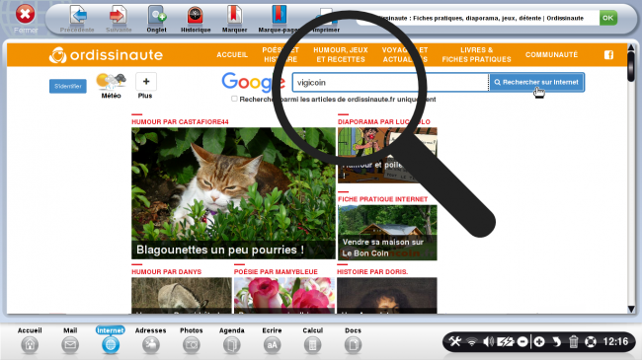Click the page scrollbar down arrow
Image resolution: width=642 pixels, height=360 pixels.
point(631,309)
